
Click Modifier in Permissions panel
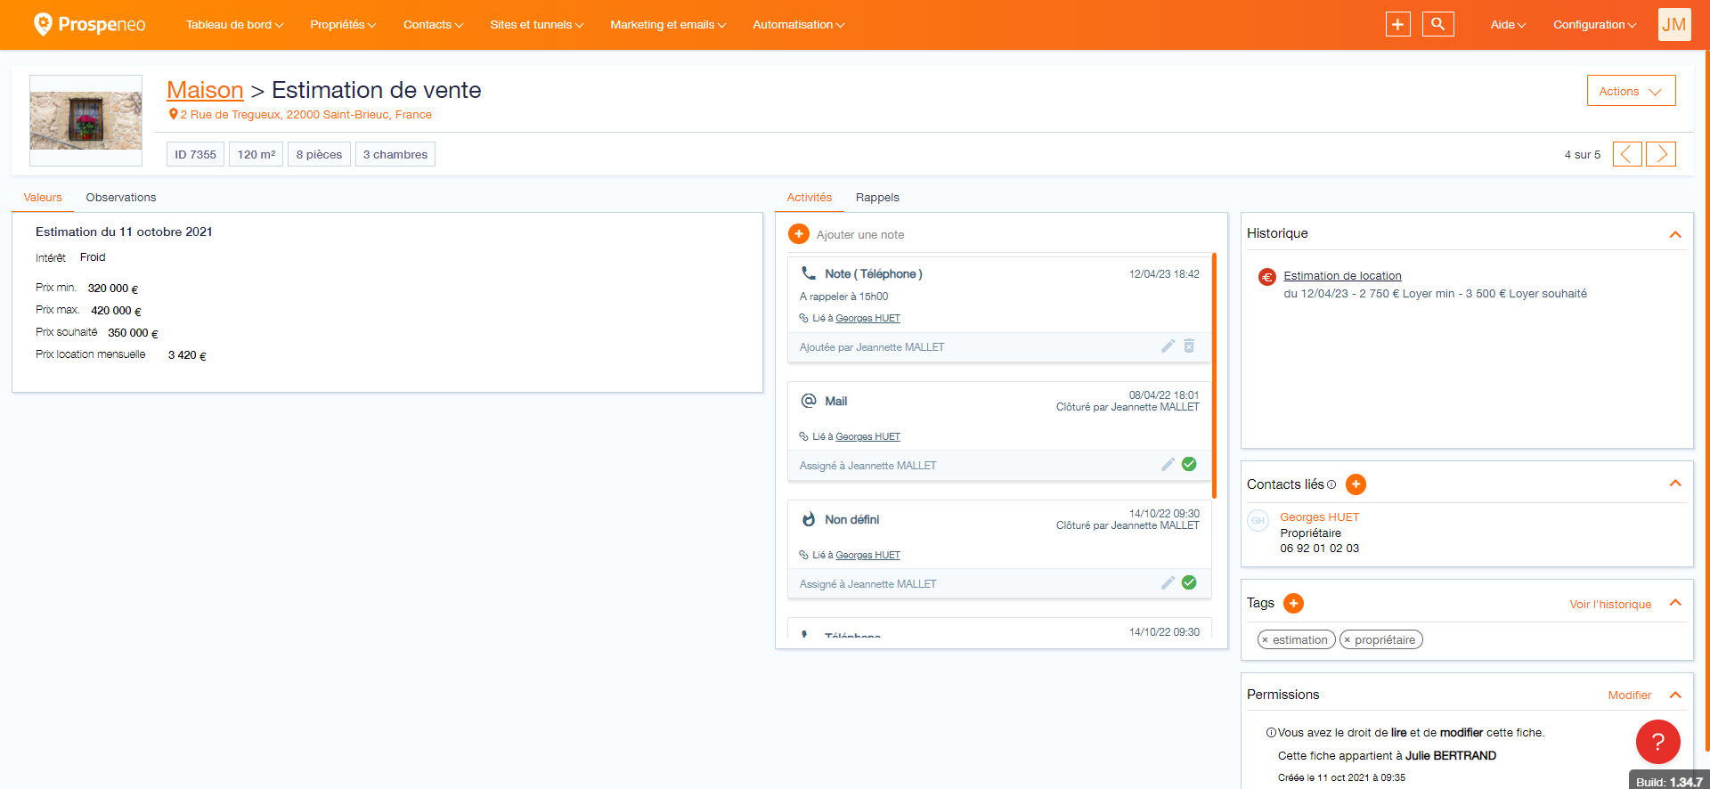click(1629, 695)
